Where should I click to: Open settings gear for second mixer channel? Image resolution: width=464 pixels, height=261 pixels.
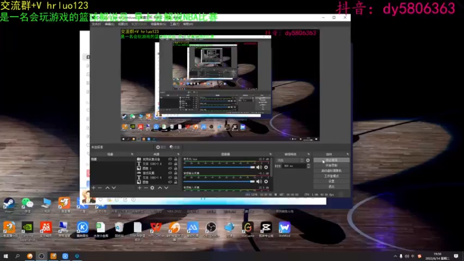tap(266, 182)
